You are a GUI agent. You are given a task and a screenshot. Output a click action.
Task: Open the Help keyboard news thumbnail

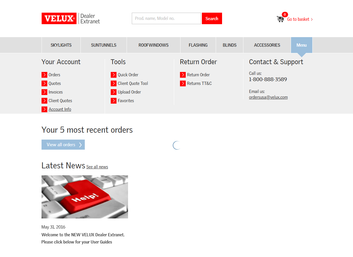point(85,197)
